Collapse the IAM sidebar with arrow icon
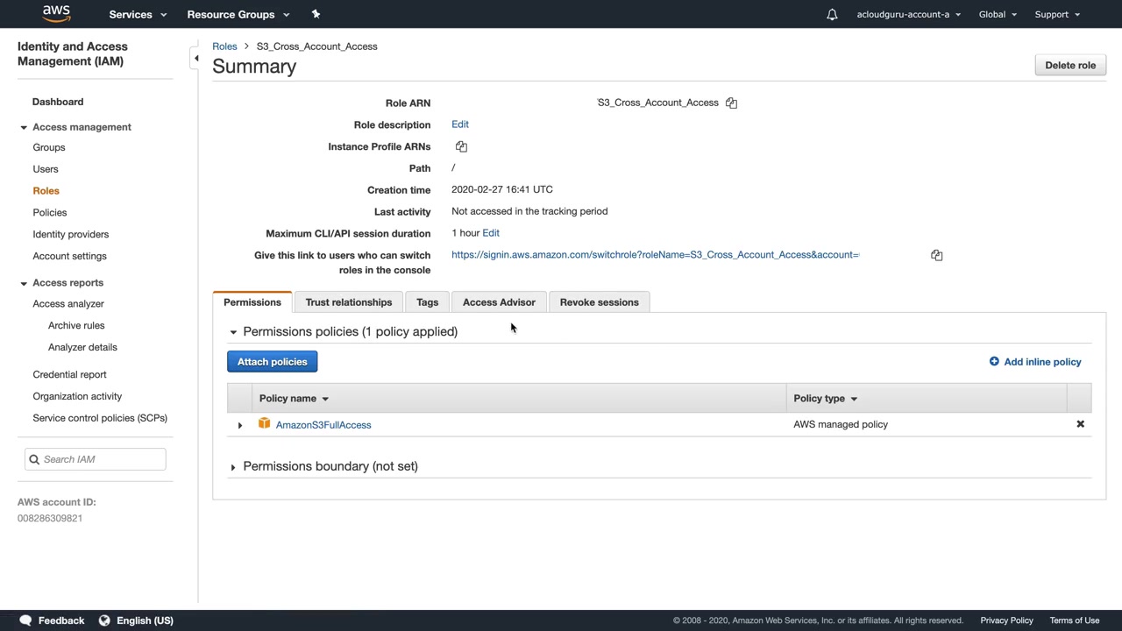1122x631 pixels. pyautogui.click(x=196, y=59)
